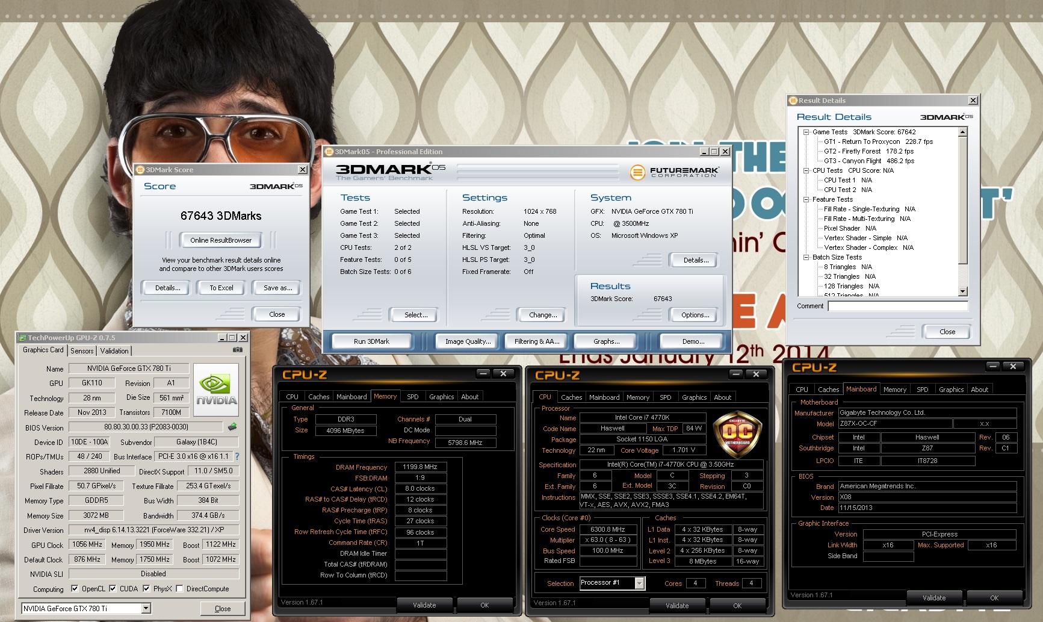
Task: Open the GPU selector dropdown in GPU-Z
Action: pos(146,609)
